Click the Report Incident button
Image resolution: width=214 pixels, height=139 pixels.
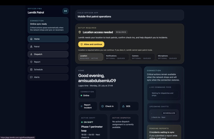tap(88, 106)
